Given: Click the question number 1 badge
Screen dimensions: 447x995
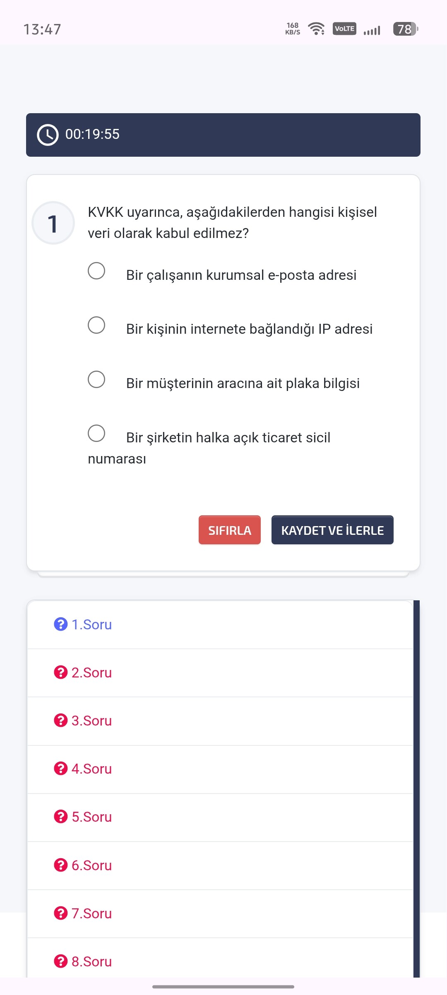Looking at the screenshot, I should (x=53, y=223).
